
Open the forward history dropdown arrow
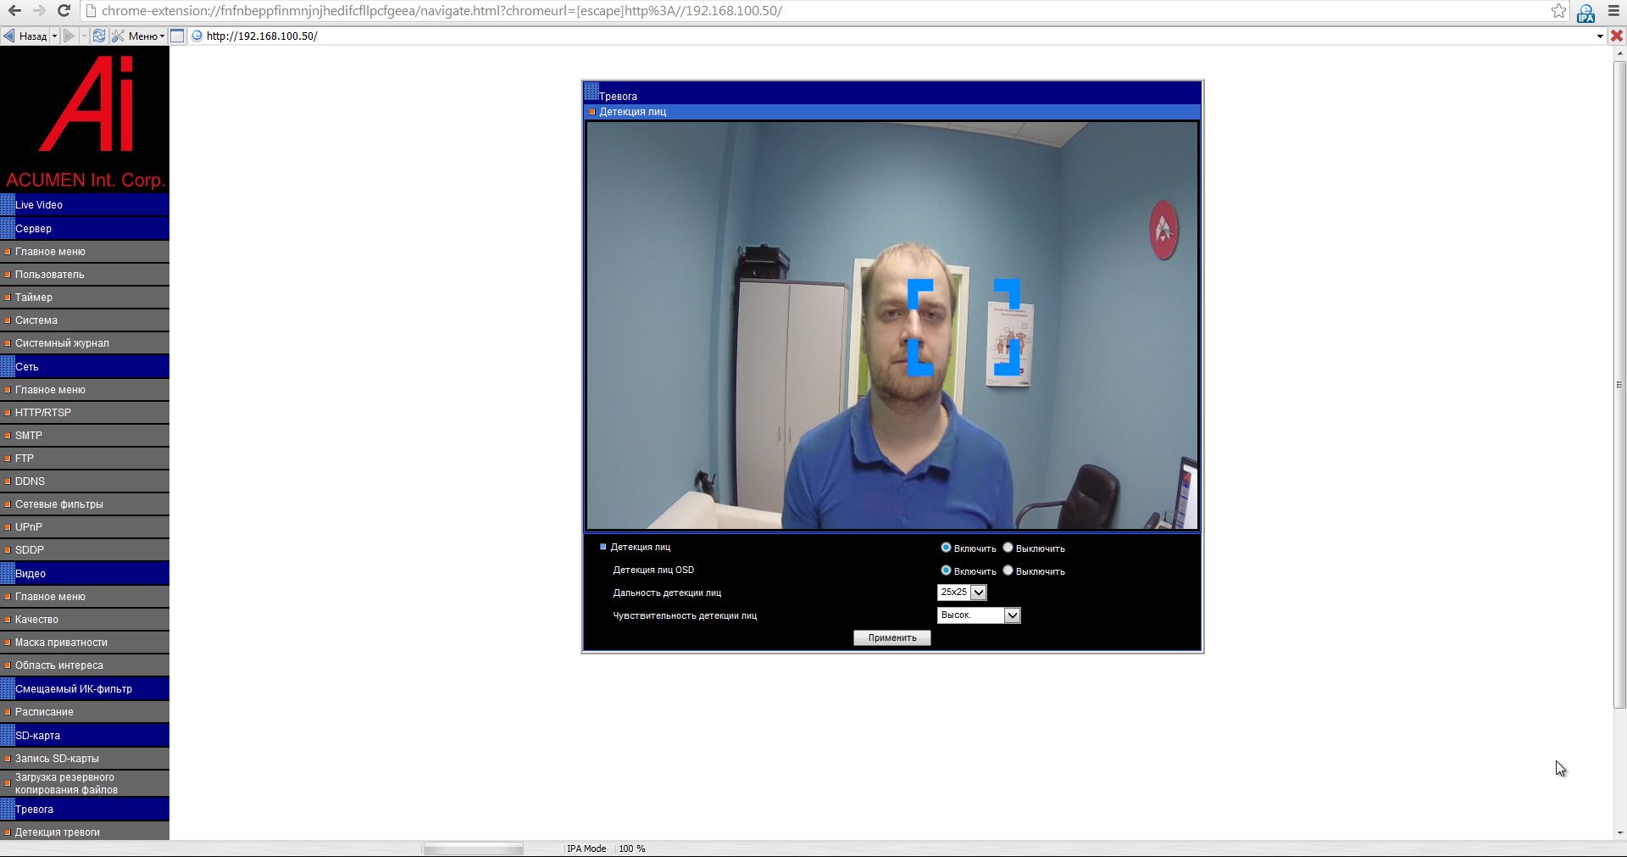[83, 36]
